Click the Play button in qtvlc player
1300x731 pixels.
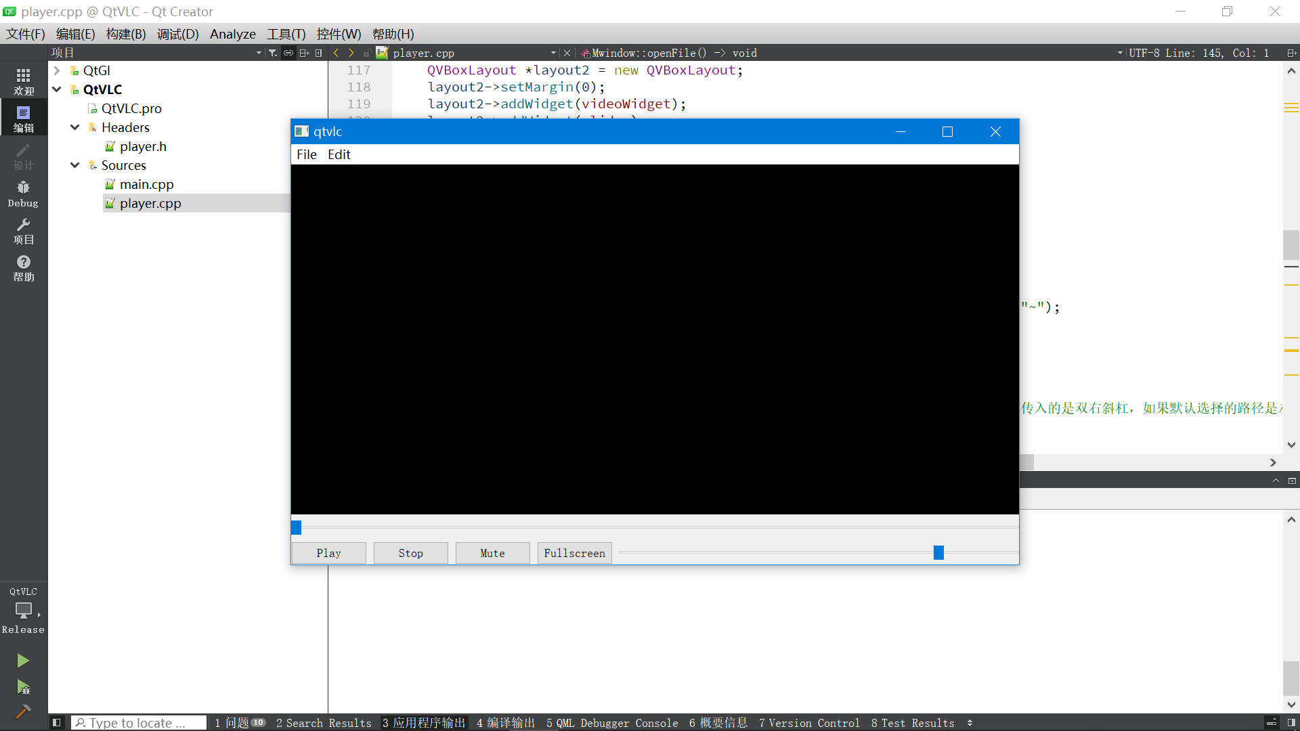click(x=328, y=552)
